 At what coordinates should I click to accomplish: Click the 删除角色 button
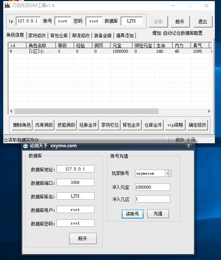(22, 125)
